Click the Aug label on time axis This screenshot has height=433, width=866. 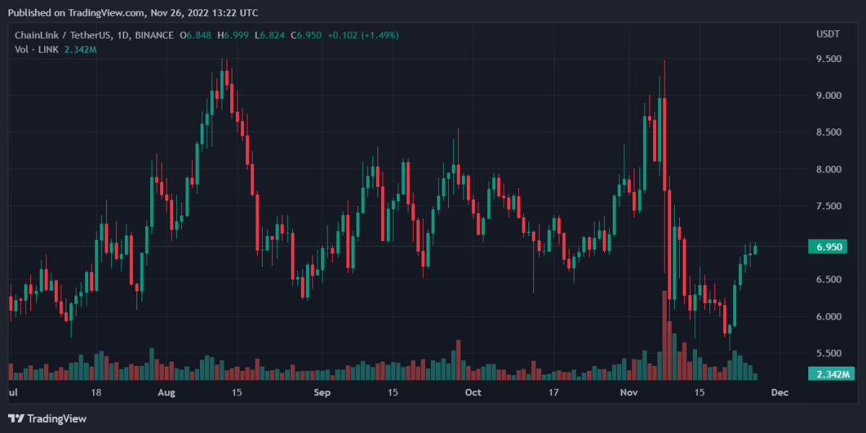[166, 393]
